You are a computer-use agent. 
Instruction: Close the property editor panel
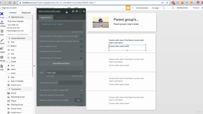point(84,11)
